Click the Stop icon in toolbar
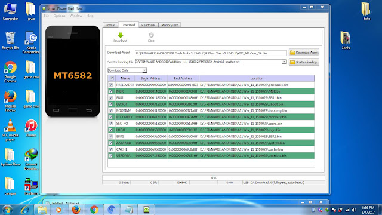 [151, 37]
